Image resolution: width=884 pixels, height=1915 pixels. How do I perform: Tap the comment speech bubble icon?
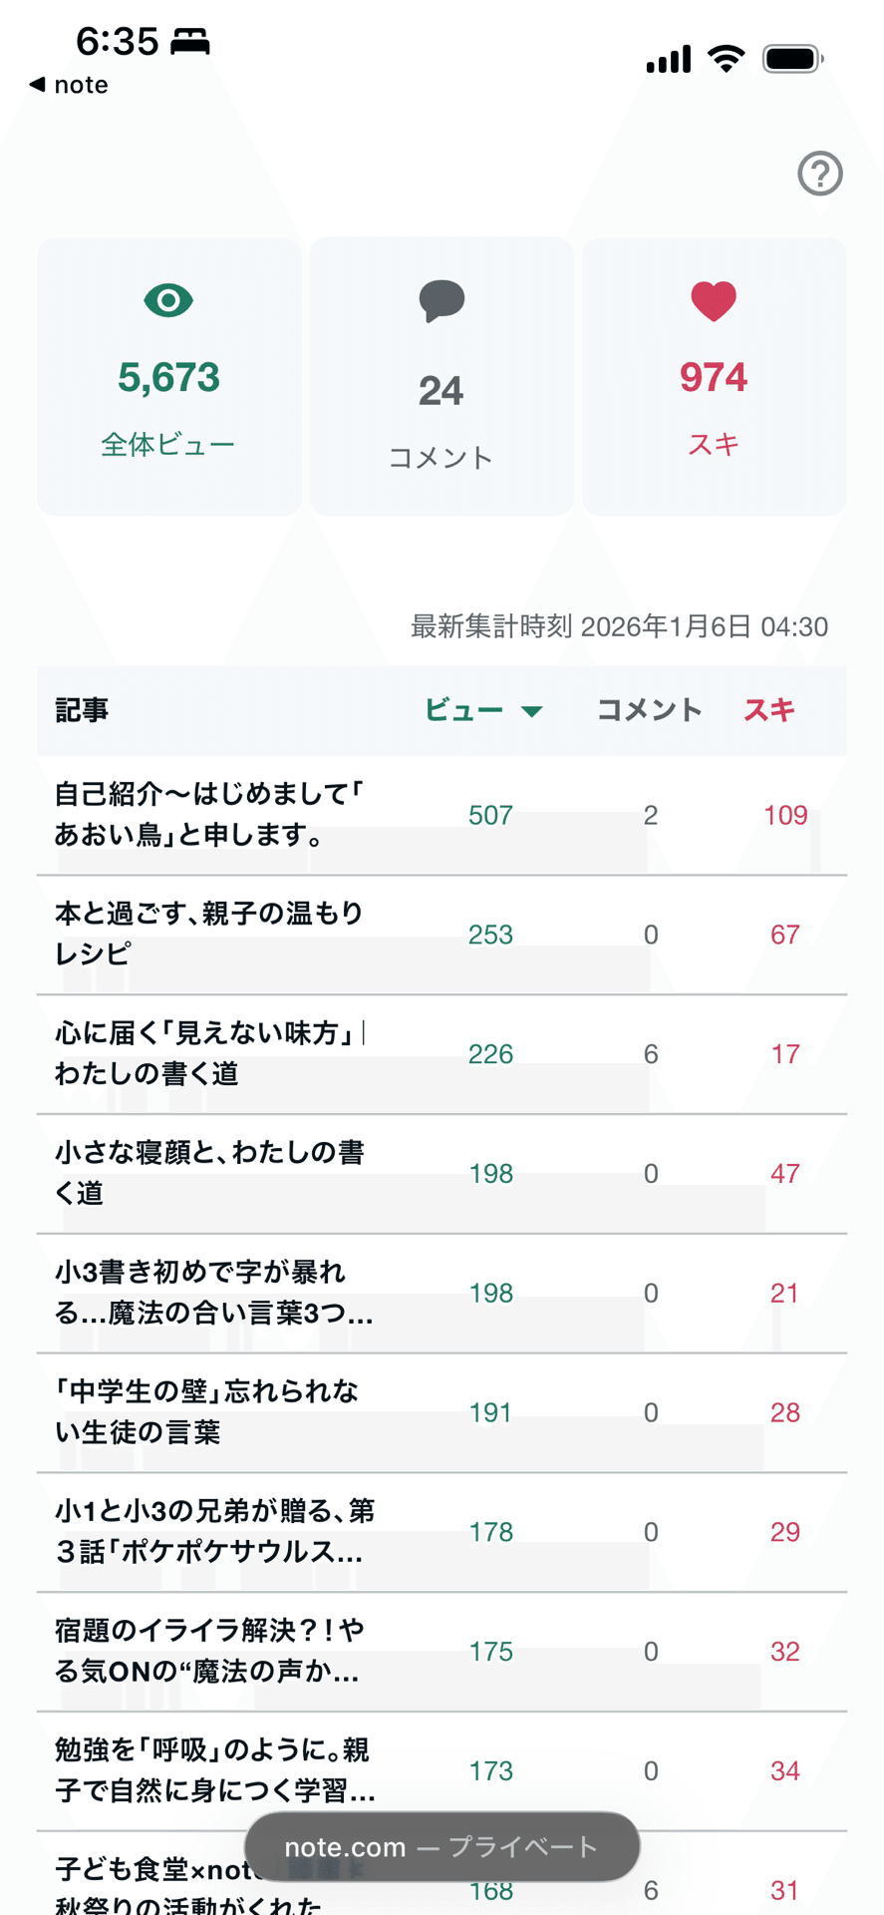442,300
